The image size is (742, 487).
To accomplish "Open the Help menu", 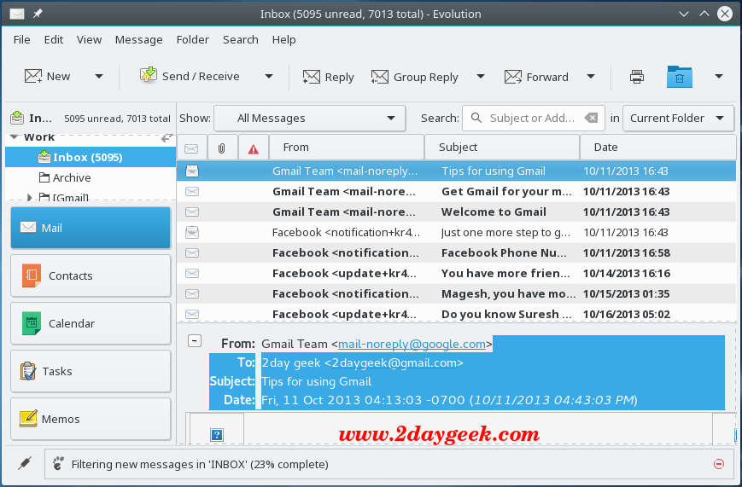I will (284, 40).
